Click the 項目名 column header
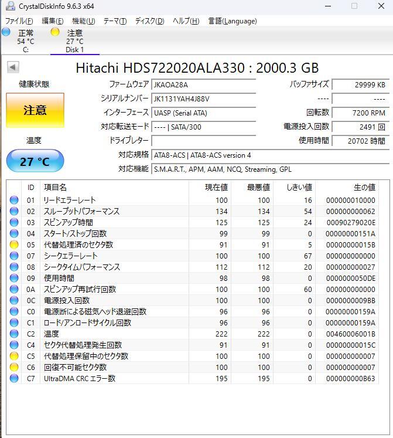393x438 pixels. (x=56, y=188)
